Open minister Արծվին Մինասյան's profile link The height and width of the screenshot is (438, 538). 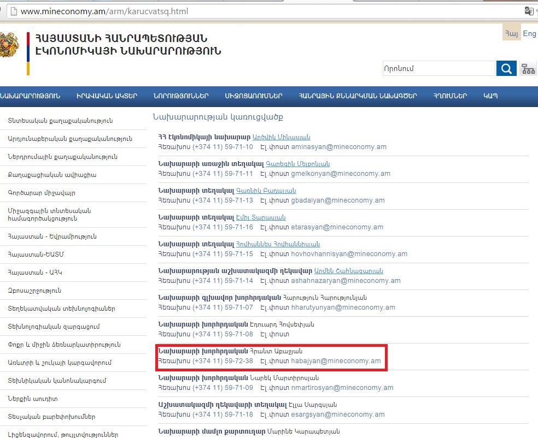282,137
